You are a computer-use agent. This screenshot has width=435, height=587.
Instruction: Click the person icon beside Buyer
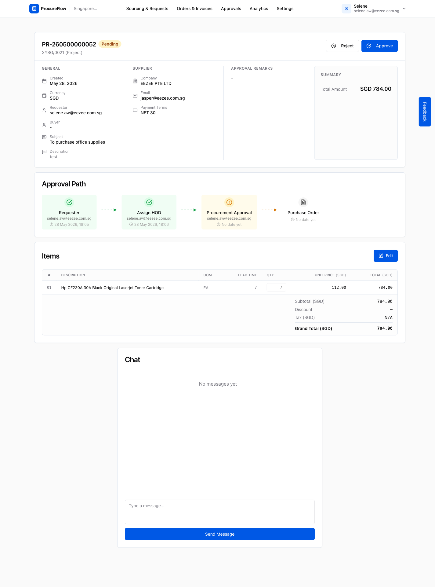tap(44, 125)
